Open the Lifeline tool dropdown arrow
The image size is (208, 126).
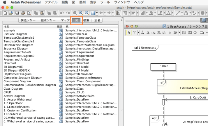pyautogui.click(x=138, y=32)
